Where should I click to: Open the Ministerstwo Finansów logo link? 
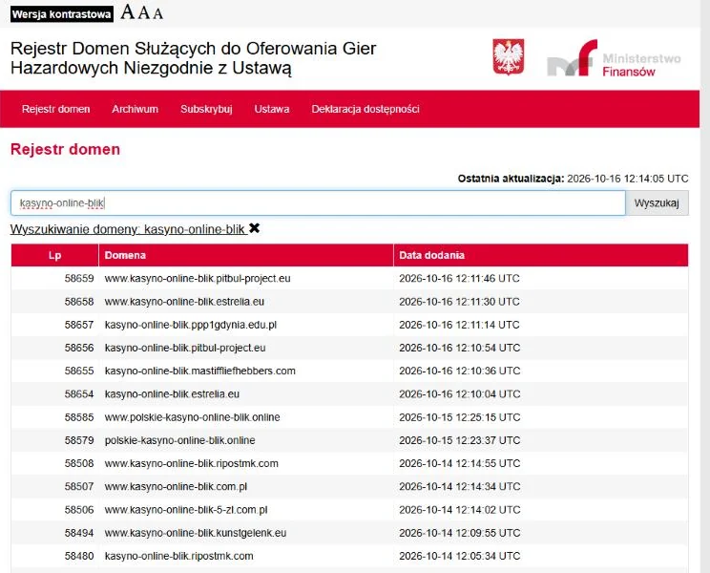click(614, 58)
